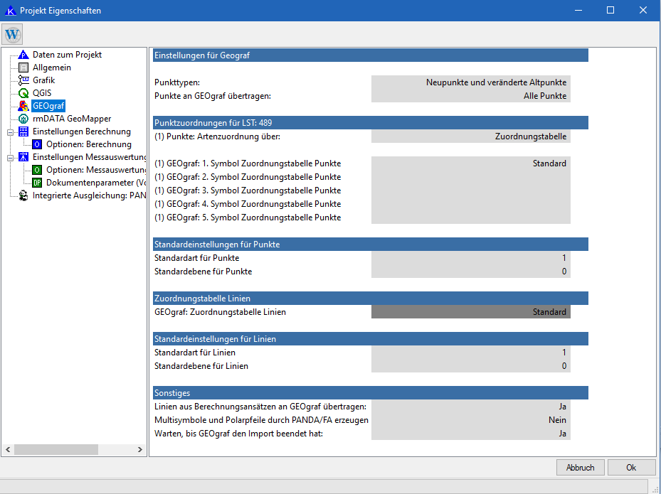Select the GEOgraf icon in tree
This screenshot has height=494, width=661.
[x=23, y=106]
